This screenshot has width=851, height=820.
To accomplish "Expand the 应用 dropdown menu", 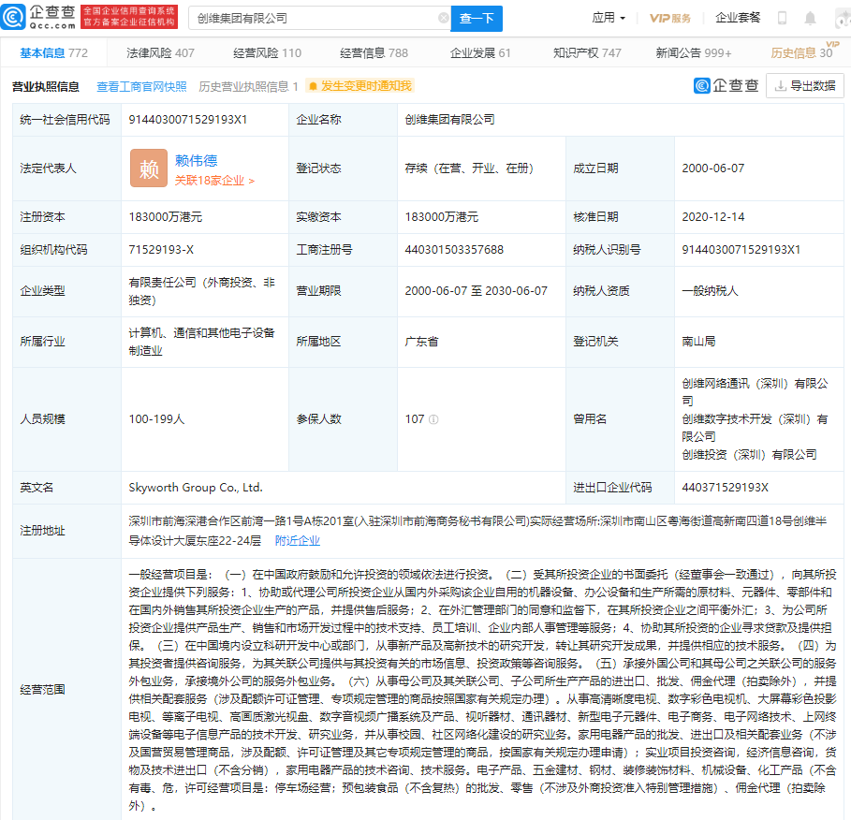I will click(x=609, y=18).
